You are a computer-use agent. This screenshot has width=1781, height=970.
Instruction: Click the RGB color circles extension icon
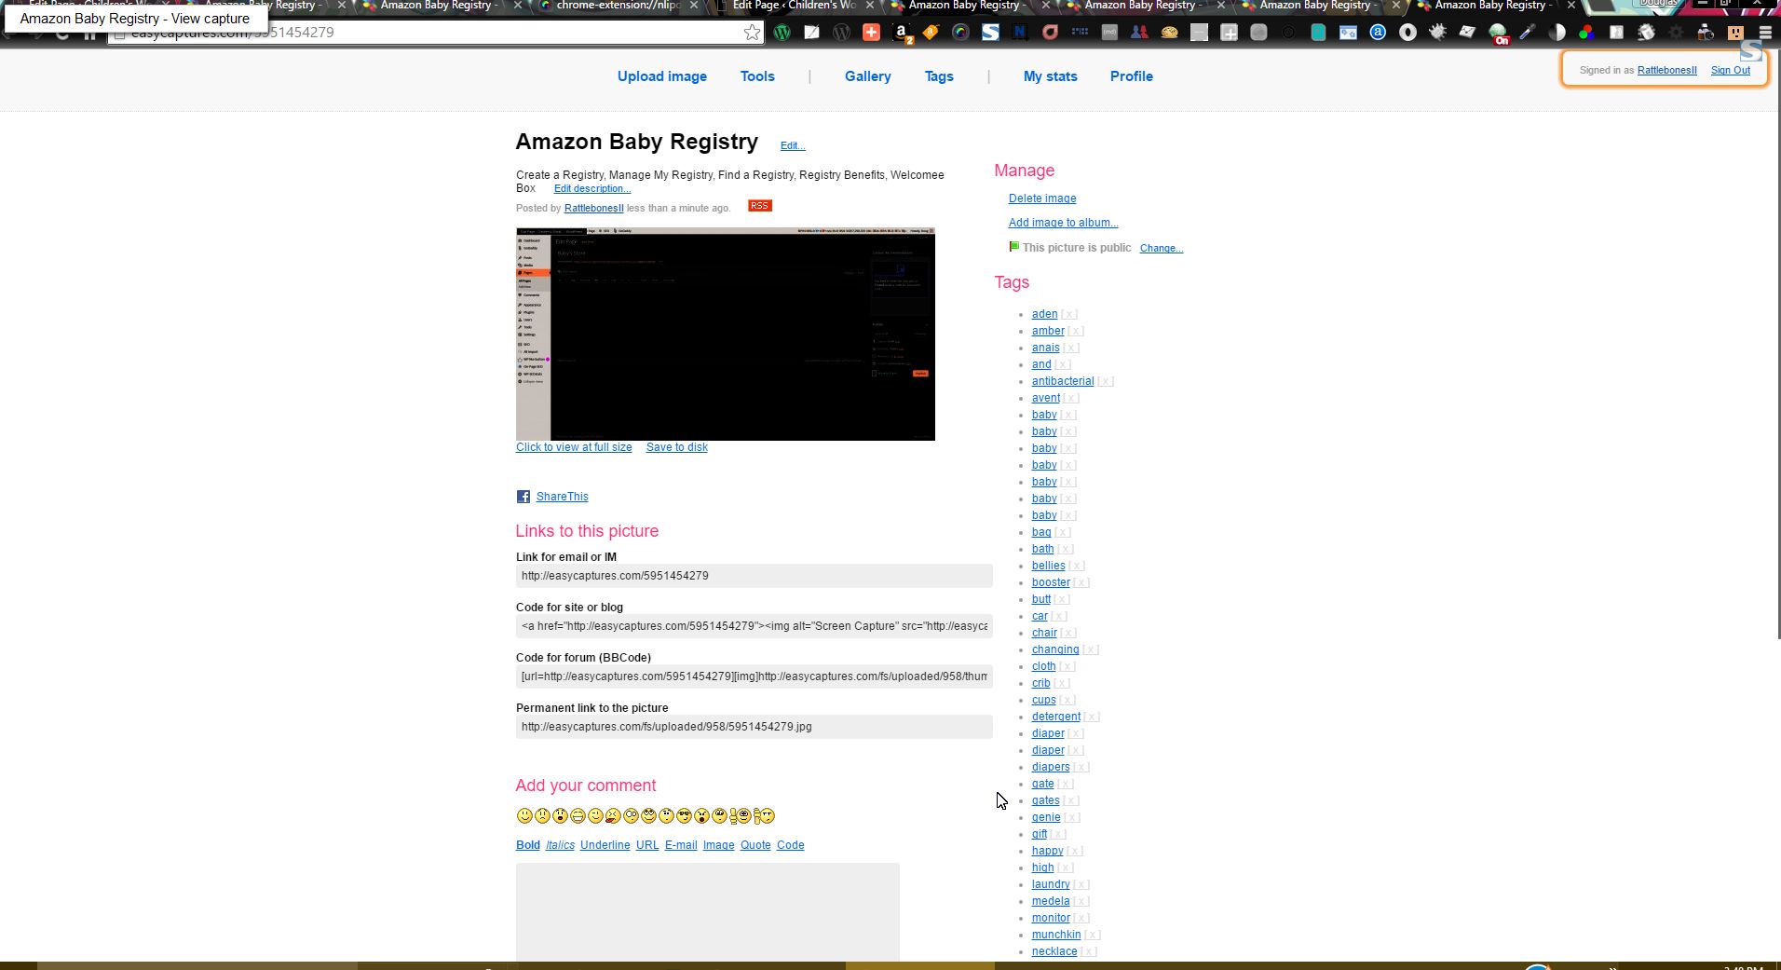click(x=1586, y=33)
